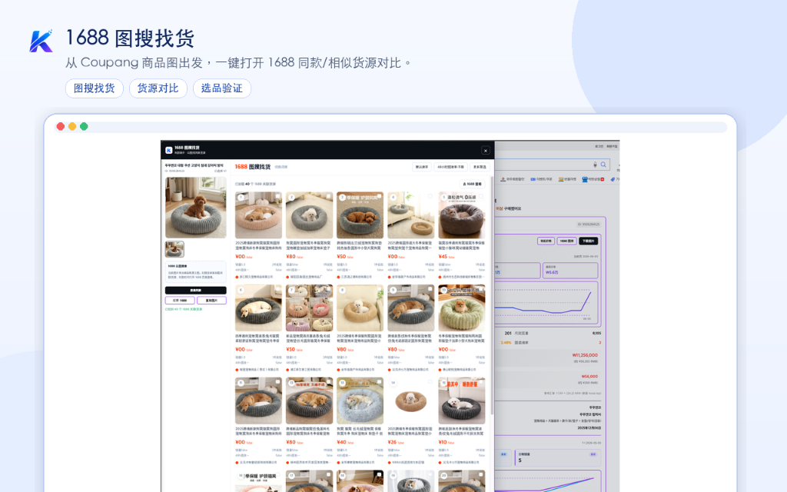The width and height of the screenshot is (787, 492).
Task: Click the magnifier search icon in the Coupang window
Action: coord(603,165)
